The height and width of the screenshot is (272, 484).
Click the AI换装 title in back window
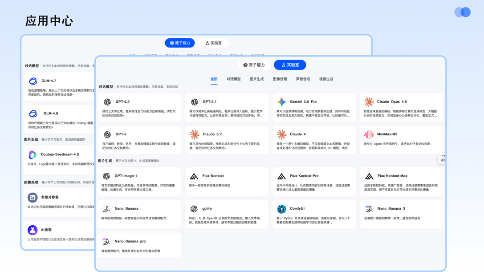click(46, 230)
